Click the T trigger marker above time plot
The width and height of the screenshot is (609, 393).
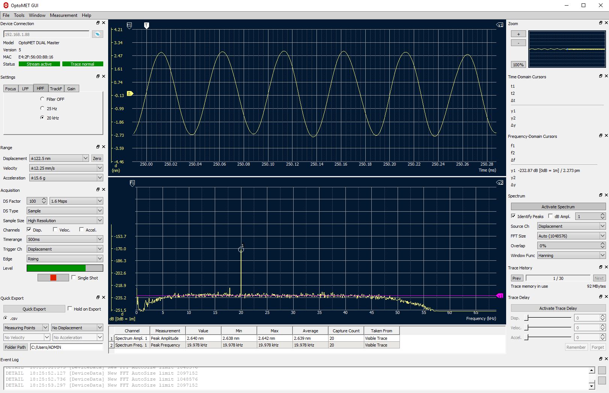pos(146,25)
